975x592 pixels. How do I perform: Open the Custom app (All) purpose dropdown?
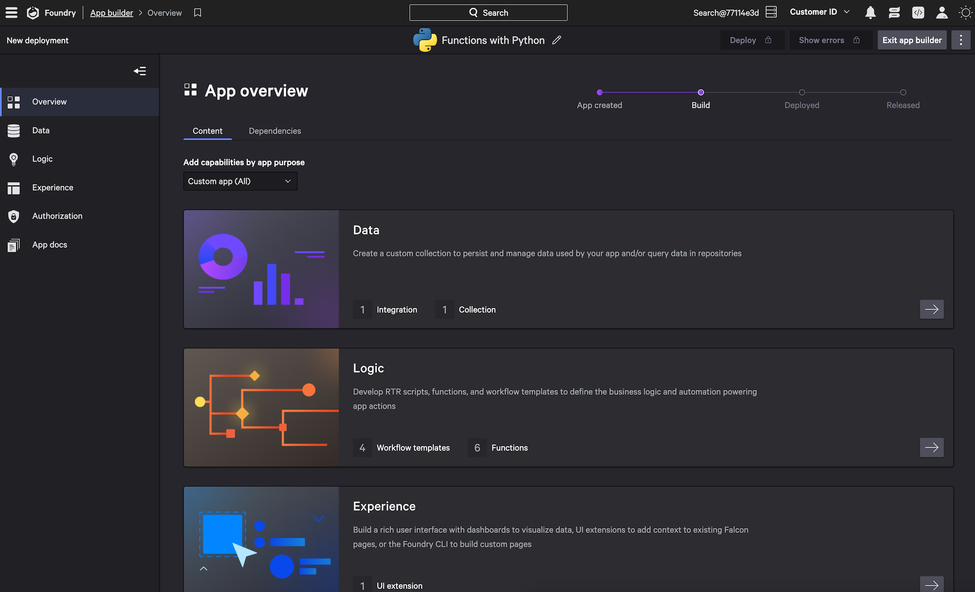[240, 181]
